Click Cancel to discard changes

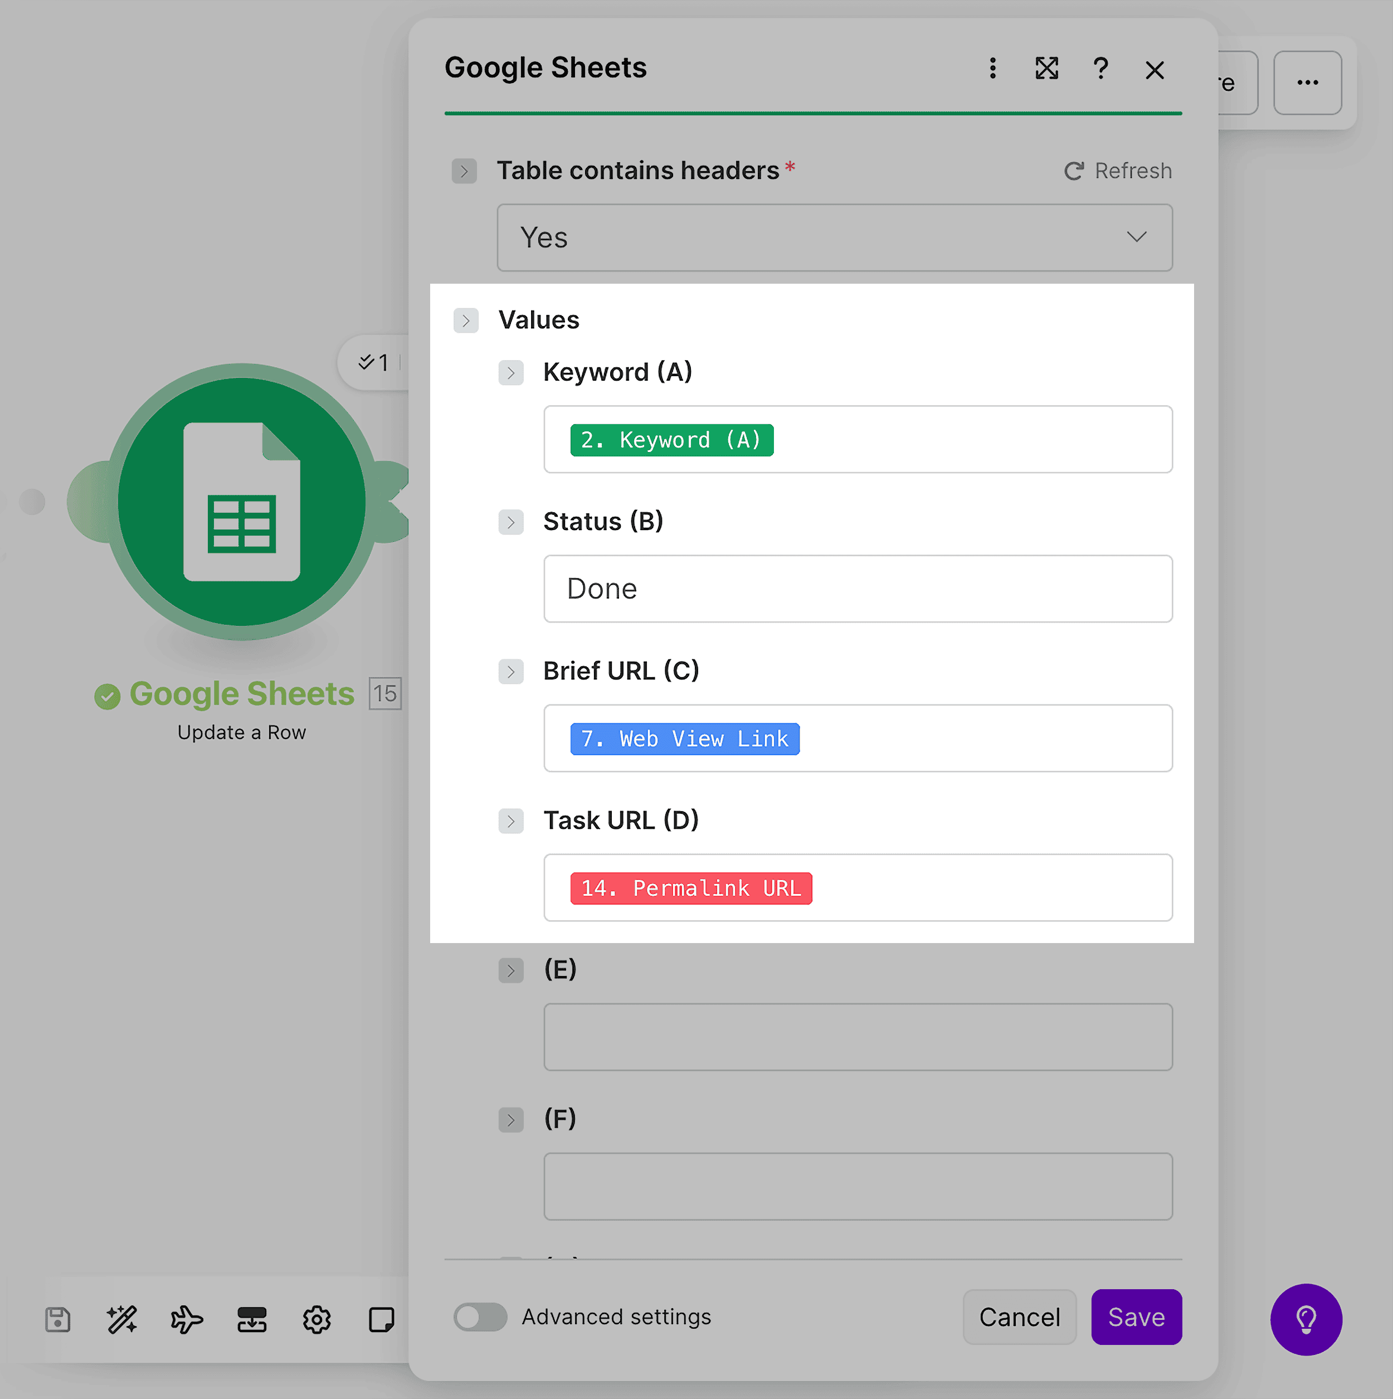[1020, 1317]
